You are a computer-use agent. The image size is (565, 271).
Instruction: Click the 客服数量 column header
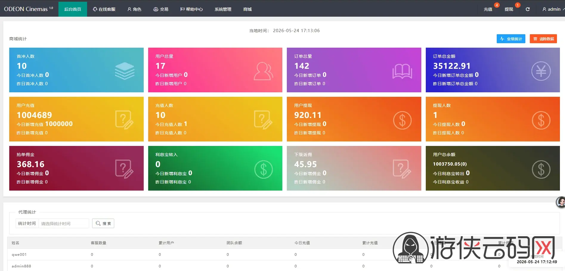coord(99,243)
